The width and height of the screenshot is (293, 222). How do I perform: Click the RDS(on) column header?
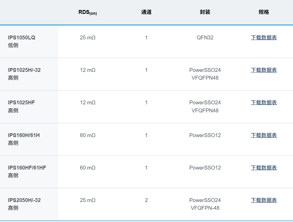pos(88,12)
